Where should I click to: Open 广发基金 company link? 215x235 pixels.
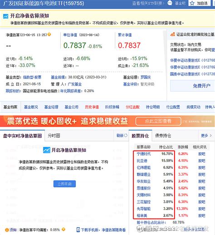point(75,84)
